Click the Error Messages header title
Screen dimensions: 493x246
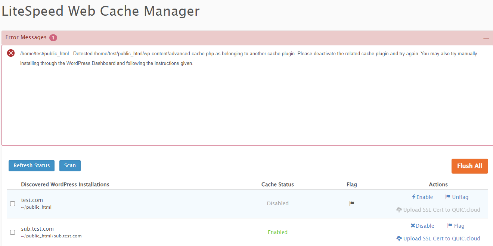26,37
